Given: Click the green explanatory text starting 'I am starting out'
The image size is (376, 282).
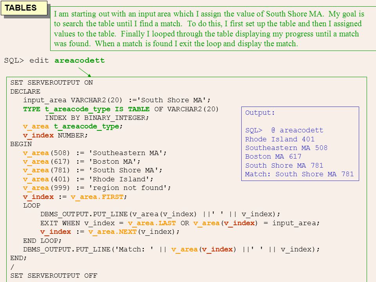Looking at the screenshot, I should click(209, 29).
